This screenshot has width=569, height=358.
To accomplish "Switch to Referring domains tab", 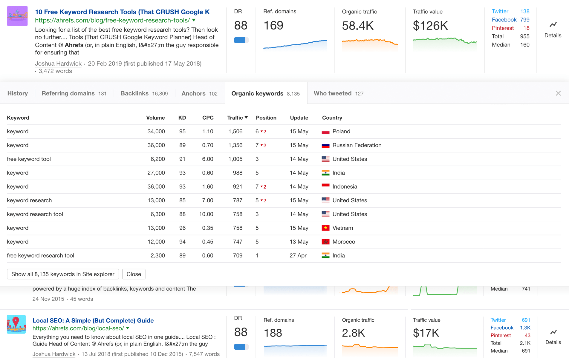I will 74,93.
